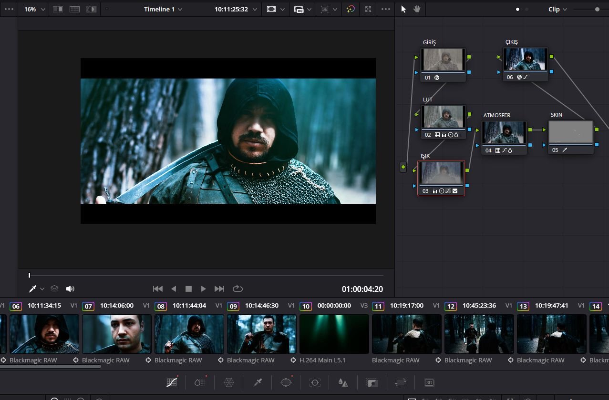Click the layers icon under viewer
Viewport: 609px width, 400px height.
54,289
